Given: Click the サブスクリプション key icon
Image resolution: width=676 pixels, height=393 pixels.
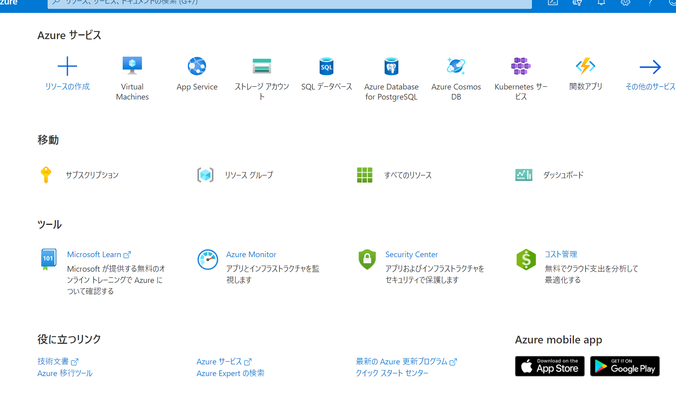Looking at the screenshot, I should [x=46, y=175].
